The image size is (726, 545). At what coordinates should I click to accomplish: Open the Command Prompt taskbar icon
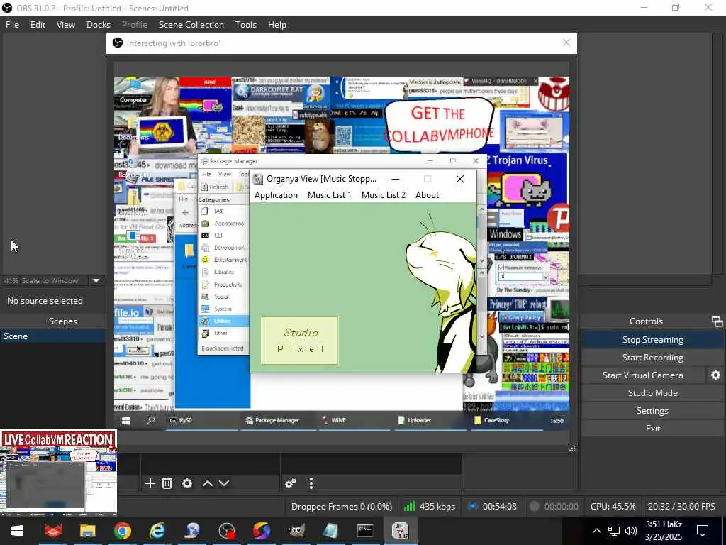(x=365, y=531)
